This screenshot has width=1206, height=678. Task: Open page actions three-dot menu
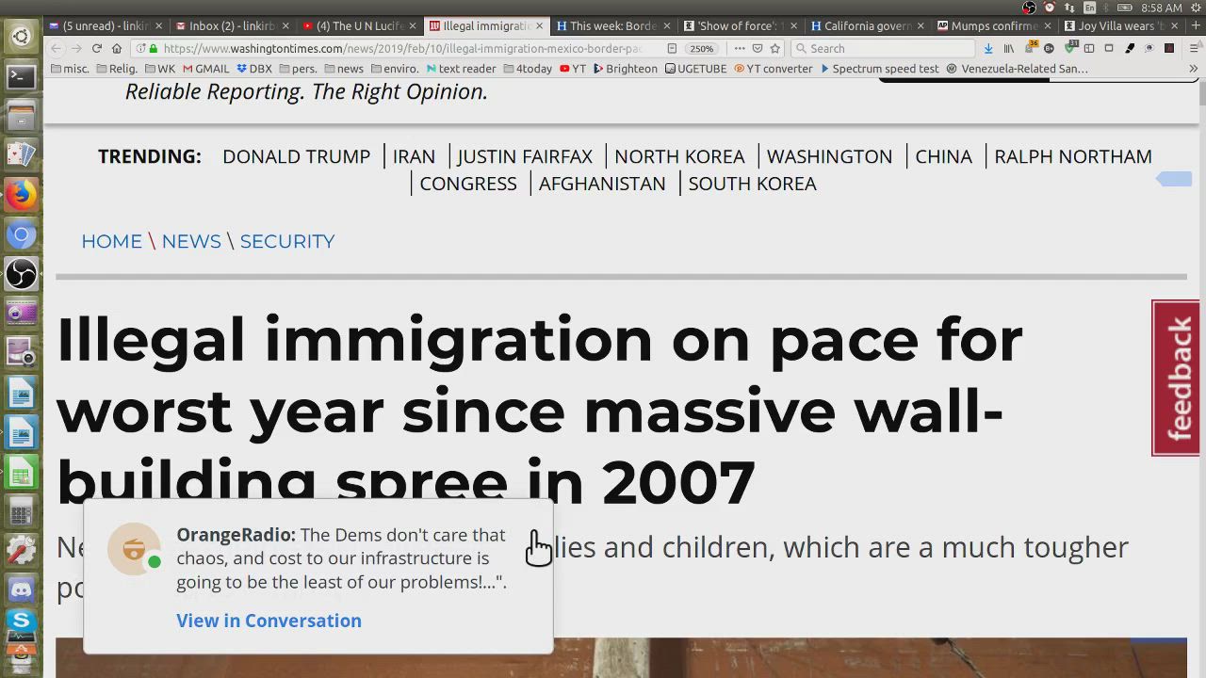click(740, 48)
